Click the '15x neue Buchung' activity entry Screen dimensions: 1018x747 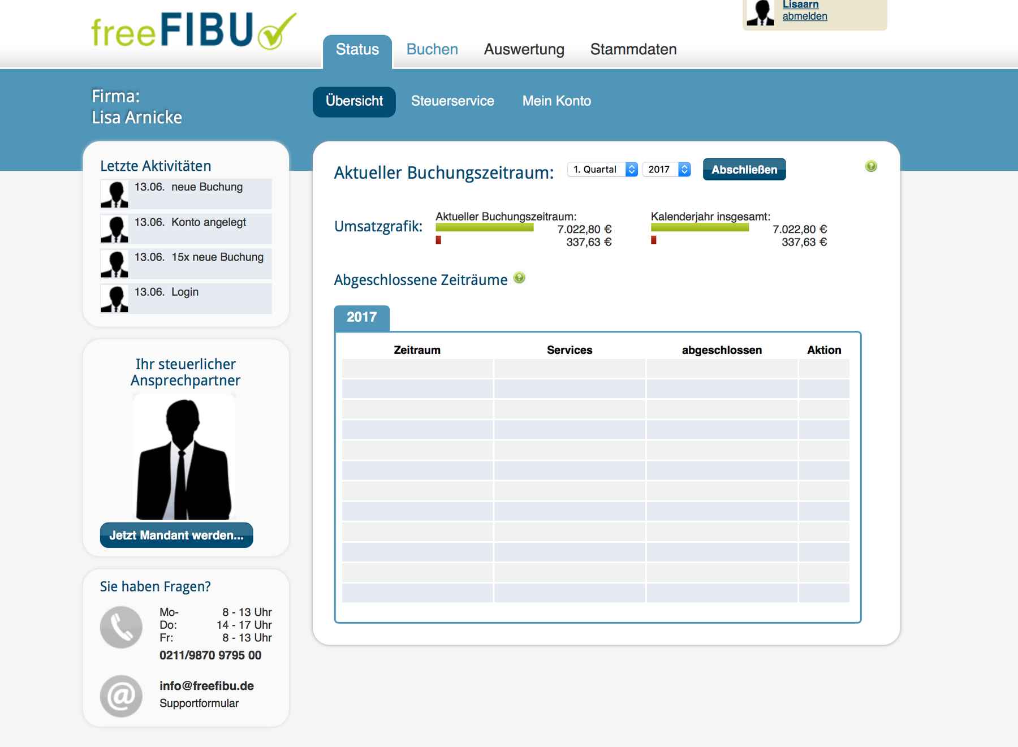tap(186, 264)
